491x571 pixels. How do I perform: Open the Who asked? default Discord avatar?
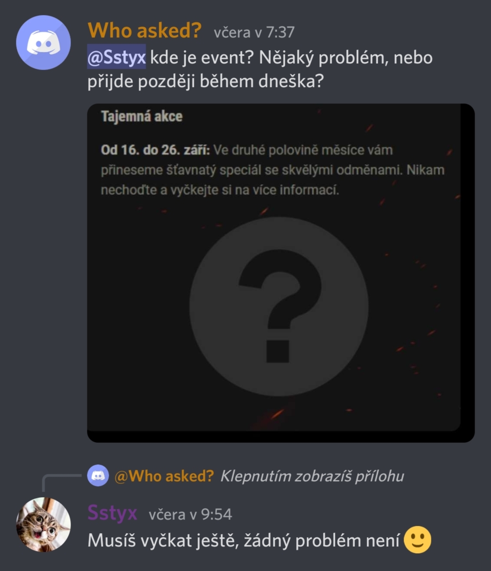(43, 42)
